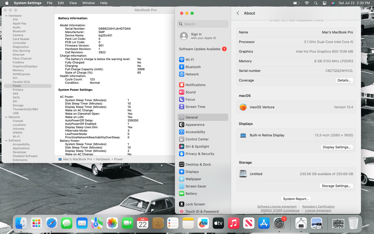
Task: Open the Window menu
Action: pos(89,3)
